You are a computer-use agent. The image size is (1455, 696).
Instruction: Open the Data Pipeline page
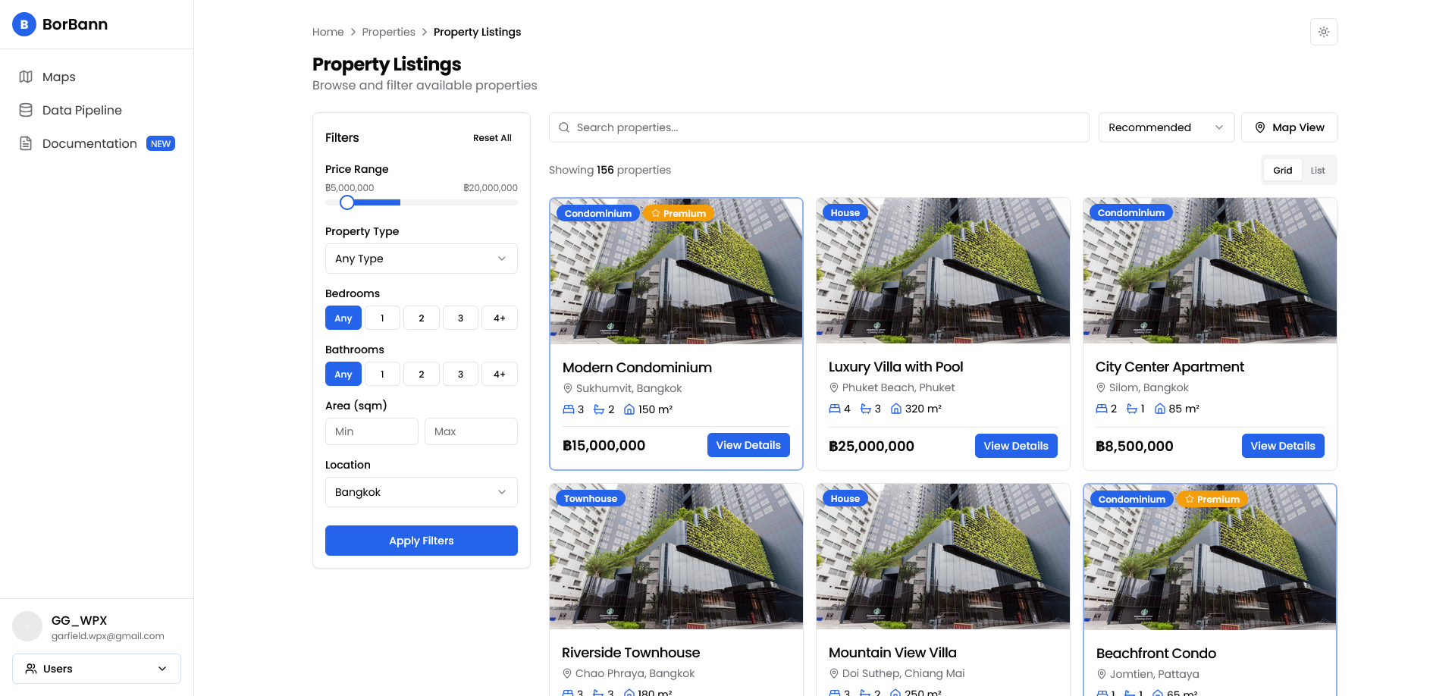pyautogui.click(x=82, y=110)
